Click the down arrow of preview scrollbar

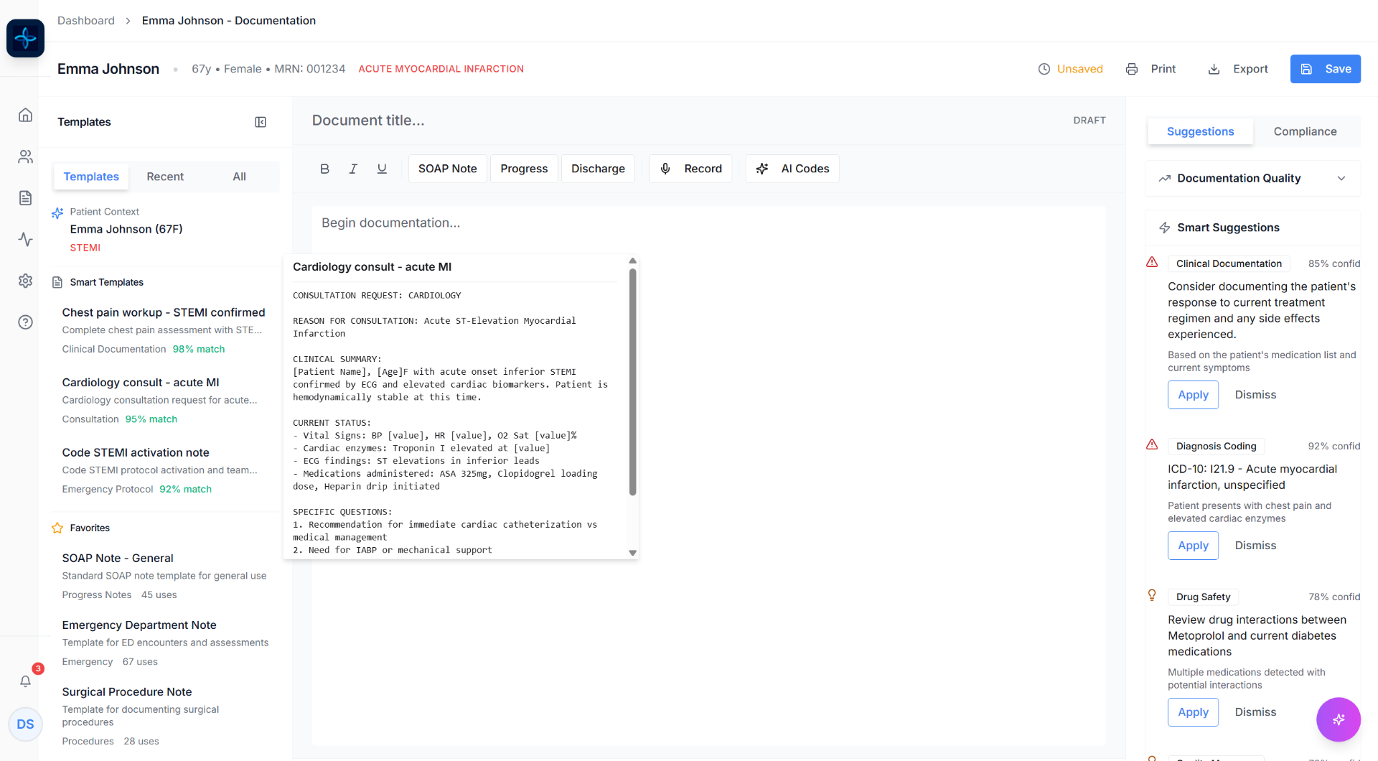632,553
